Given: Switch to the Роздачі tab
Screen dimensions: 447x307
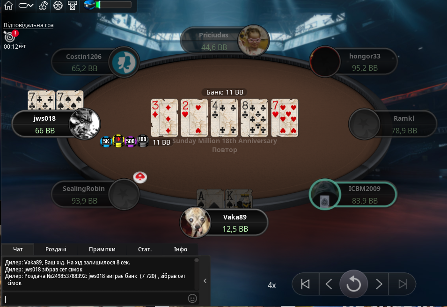Looking at the screenshot, I should point(56,249).
